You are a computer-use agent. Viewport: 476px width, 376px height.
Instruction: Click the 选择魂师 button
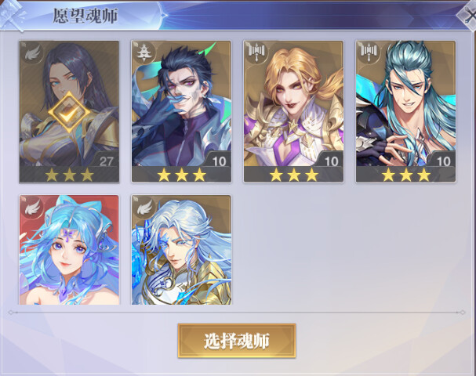coord(237,341)
